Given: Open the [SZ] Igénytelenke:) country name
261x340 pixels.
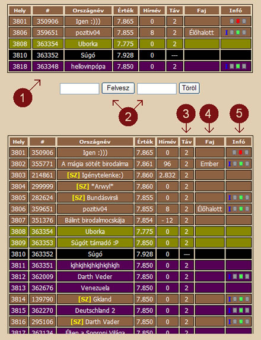Looking at the screenshot, I should [95, 175].
